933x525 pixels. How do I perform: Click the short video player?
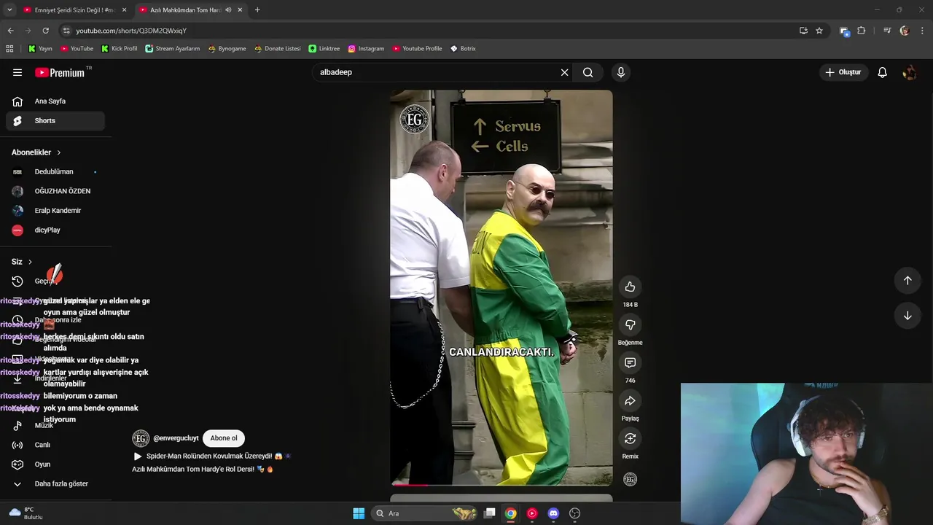(x=501, y=287)
